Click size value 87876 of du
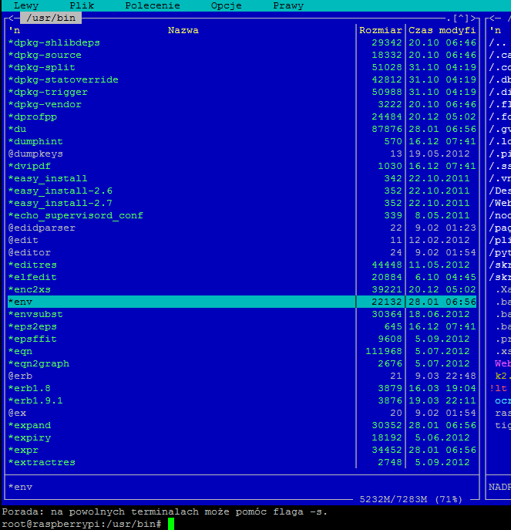Screen dimensions: 511x530 click(x=387, y=129)
